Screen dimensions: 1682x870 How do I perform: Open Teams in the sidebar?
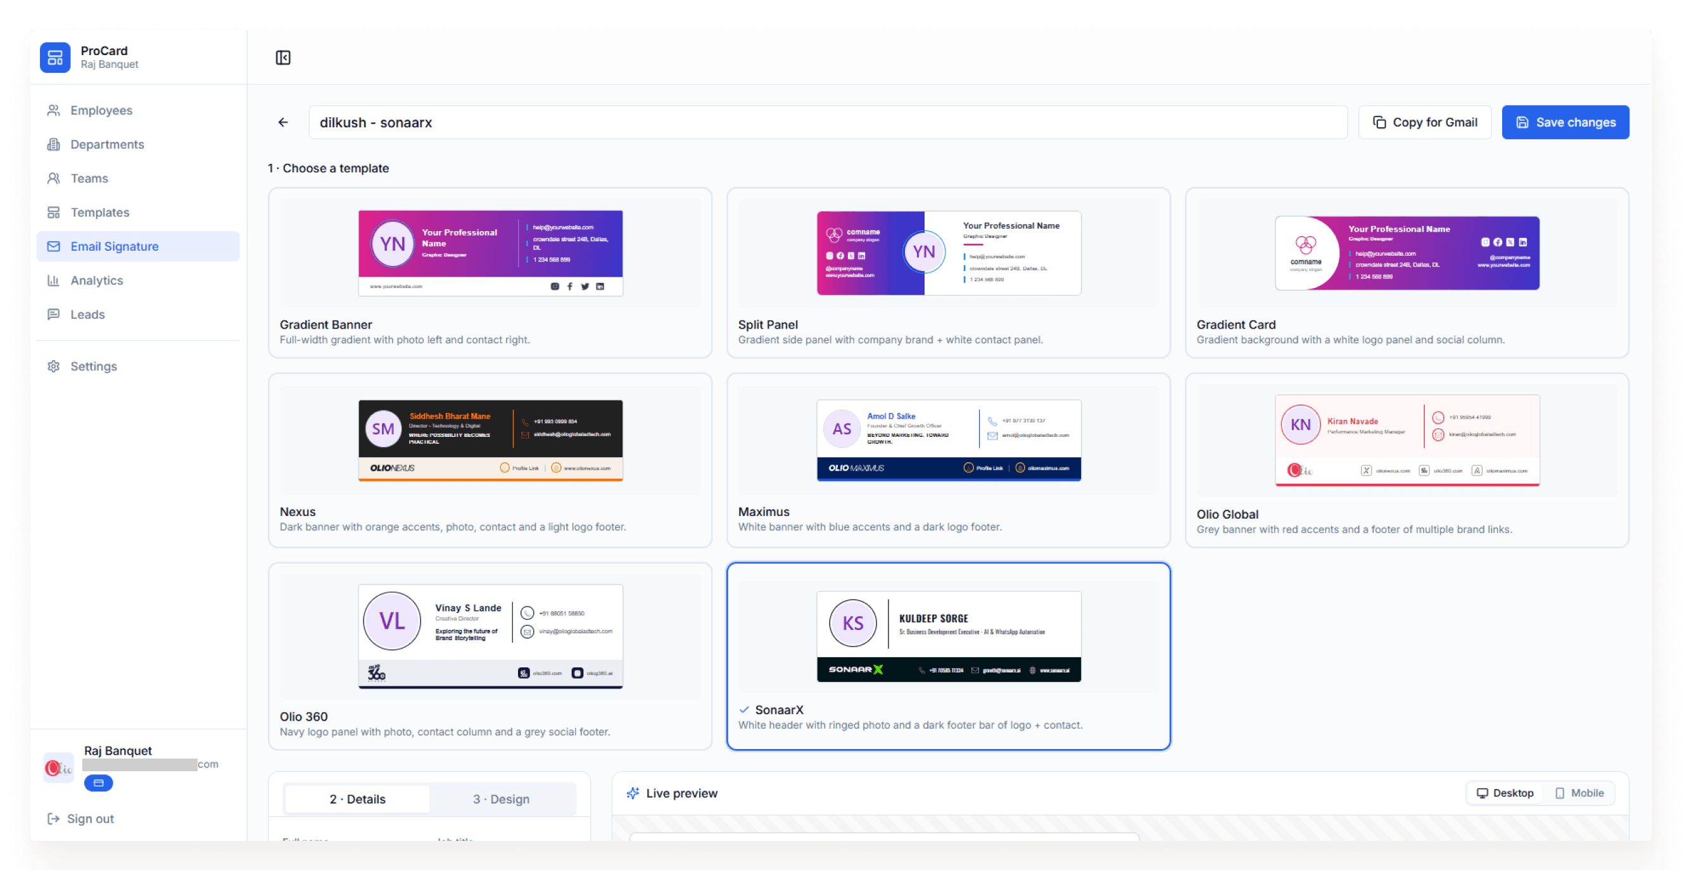138,178
